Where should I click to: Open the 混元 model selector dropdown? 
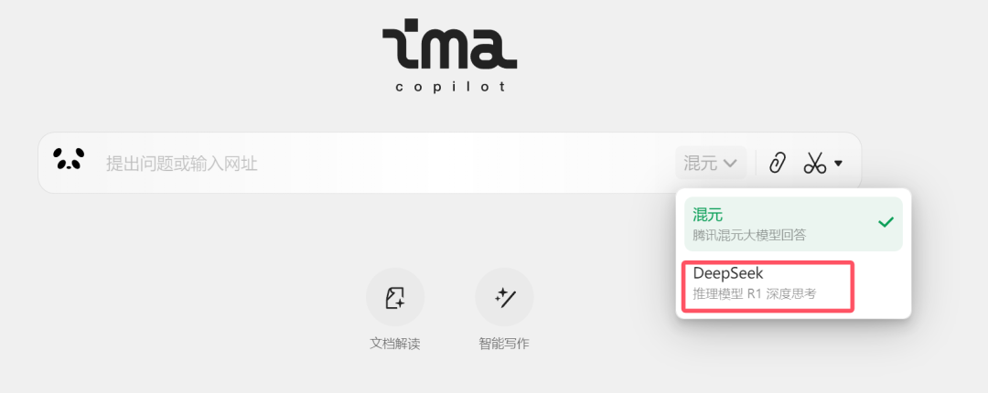pyautogui.click(x=711, y=164)
